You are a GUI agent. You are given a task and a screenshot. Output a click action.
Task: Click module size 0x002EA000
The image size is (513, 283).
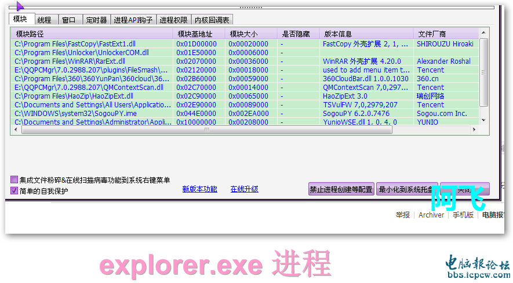click(248, 114)
